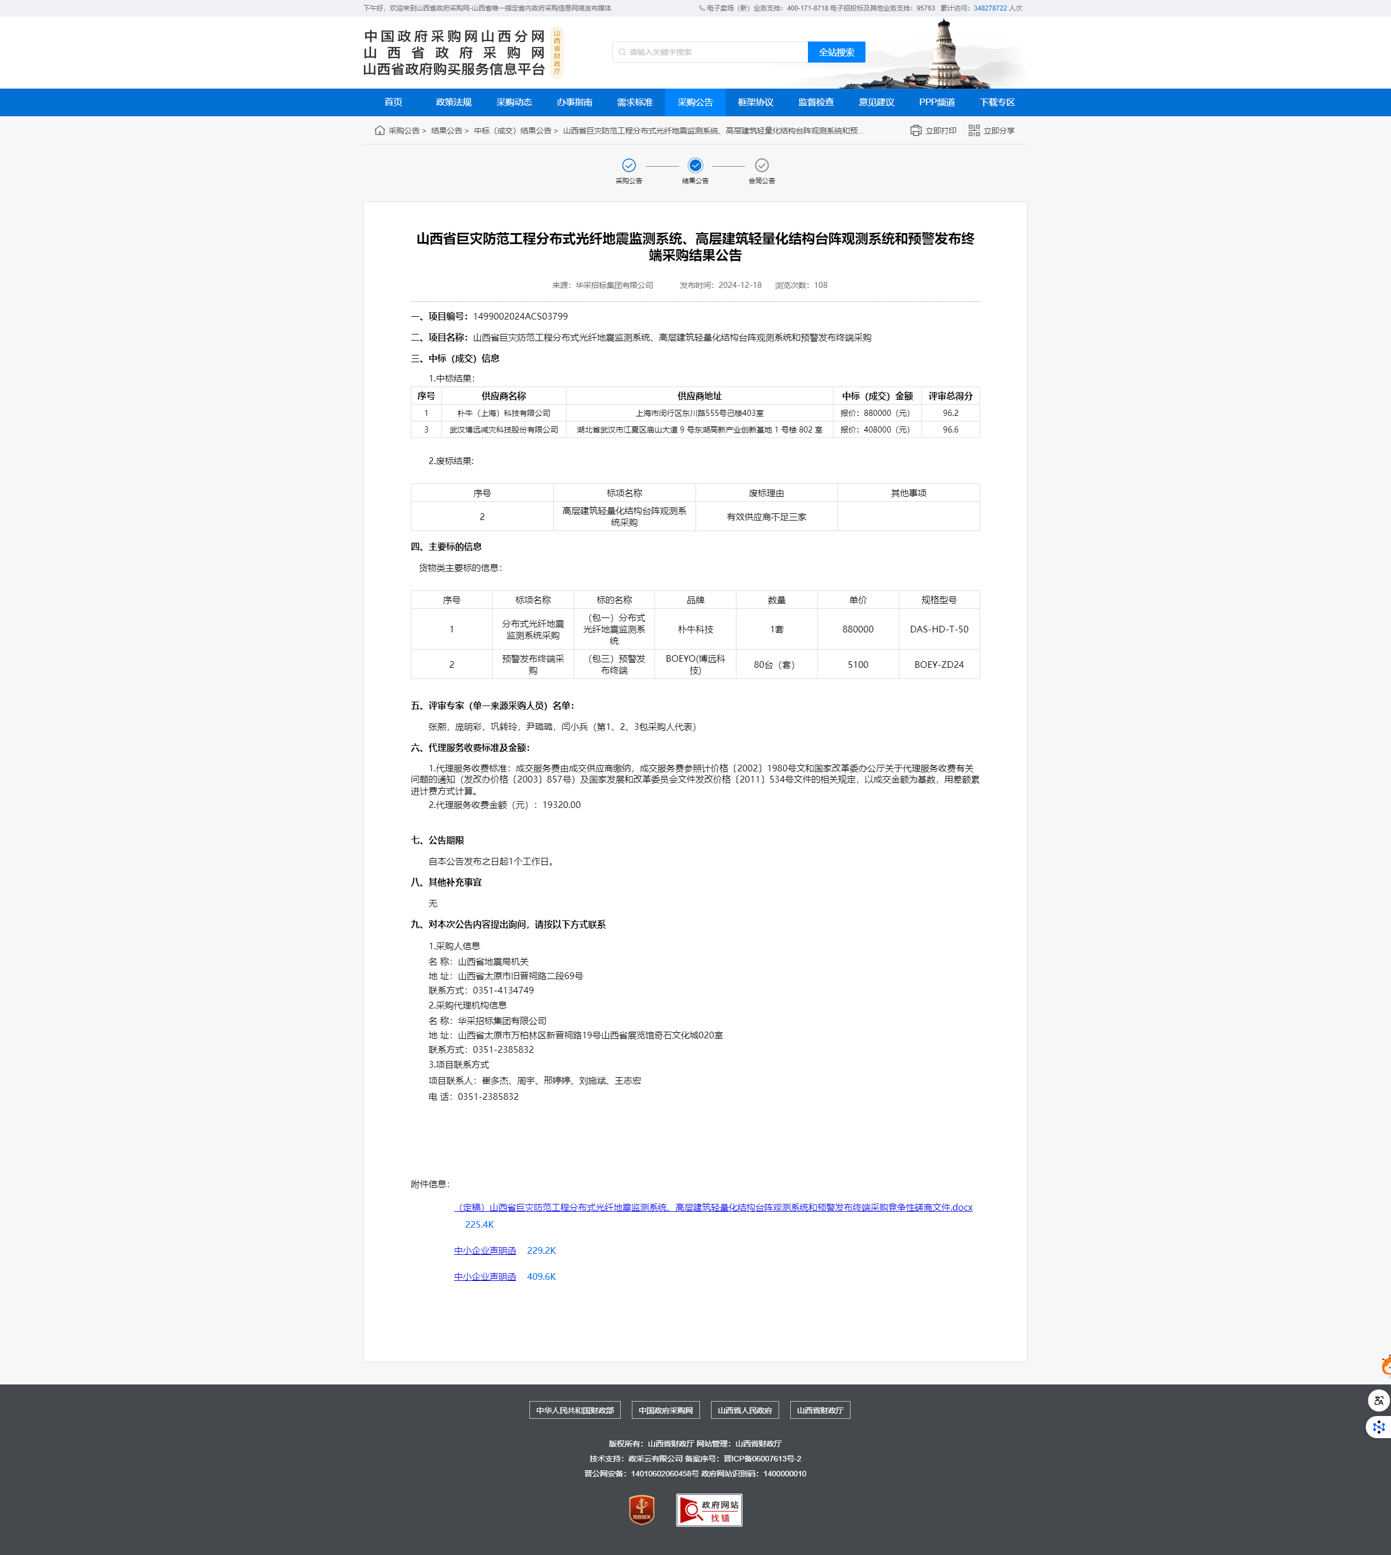Open the 需求标准 navigation tab
Image resolution: width=1391 pixels, height=1555 pixels.
[x=635, y=102]
